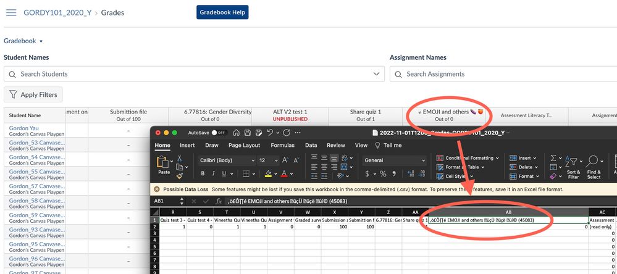Open the yellow fill color swatch
617x274 pixels.
click(x=269, y=173)
